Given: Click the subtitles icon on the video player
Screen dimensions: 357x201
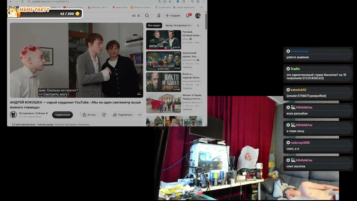Looking at the screenshot, I should [139, 94].
